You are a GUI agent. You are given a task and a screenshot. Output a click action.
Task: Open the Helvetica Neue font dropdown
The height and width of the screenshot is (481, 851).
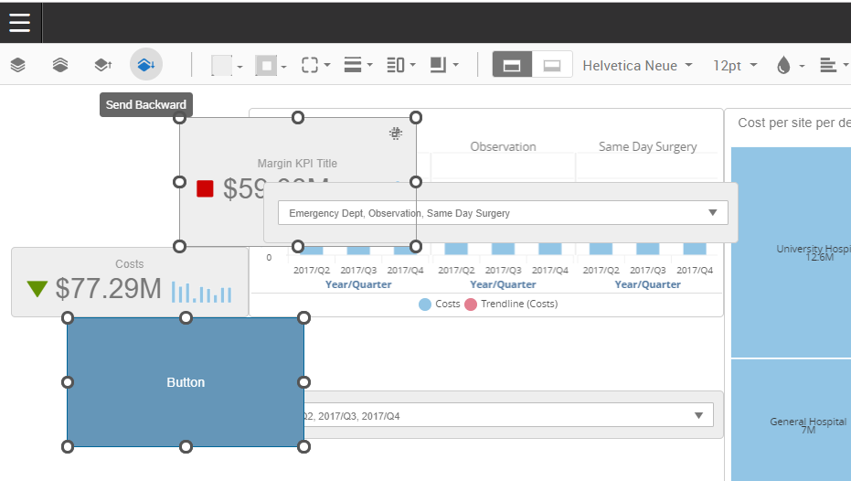pyautogui.click(x=637, y=66)
